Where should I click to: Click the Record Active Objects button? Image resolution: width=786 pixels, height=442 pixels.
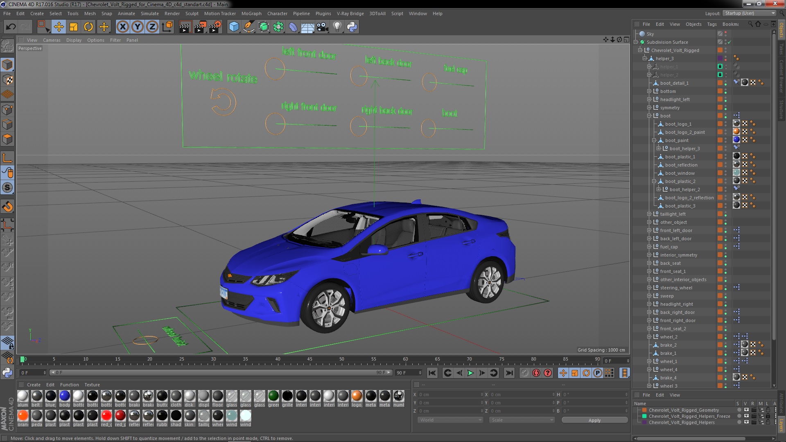point(524,373)
